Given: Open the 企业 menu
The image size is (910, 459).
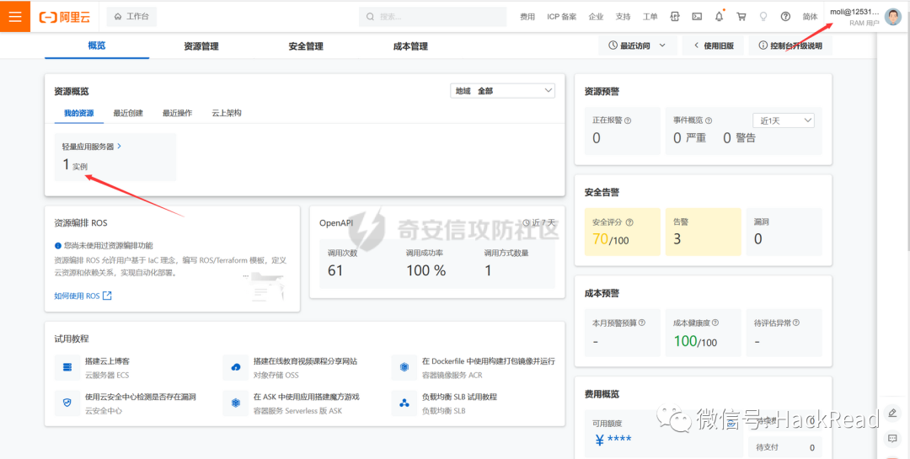Looking at the screenshot, I should 596,17.
